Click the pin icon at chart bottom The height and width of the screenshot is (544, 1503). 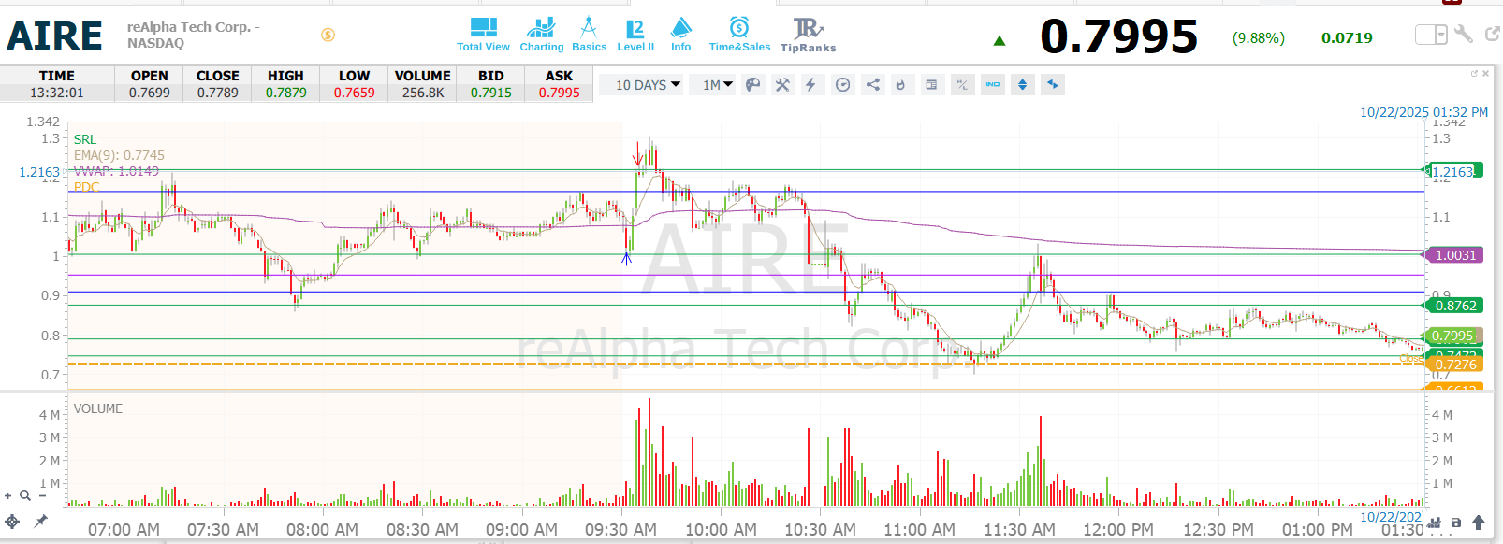point(40,522)
